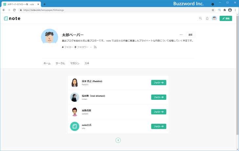Bookmark this page with star icon
The width and height of the screenshot is (239, 151).
(213, 10)
